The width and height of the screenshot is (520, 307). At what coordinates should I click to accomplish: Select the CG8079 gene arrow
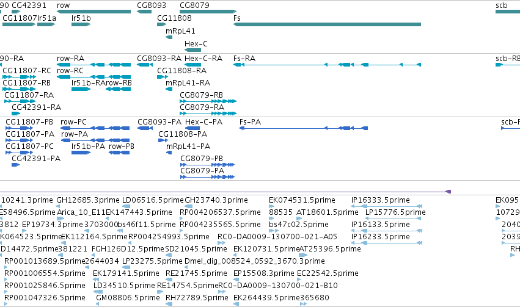(208, 12)
